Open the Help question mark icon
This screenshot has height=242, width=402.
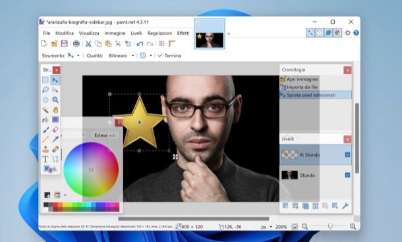(x=356, y=33)
